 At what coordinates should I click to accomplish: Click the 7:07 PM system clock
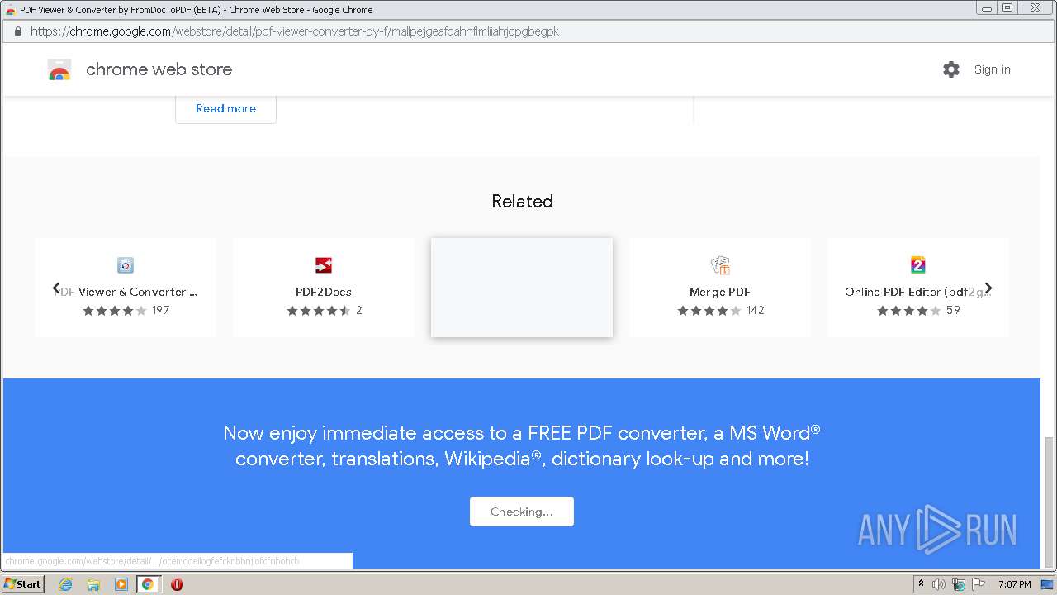(1014, 584)
